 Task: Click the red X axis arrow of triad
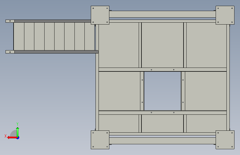[12, 138]
